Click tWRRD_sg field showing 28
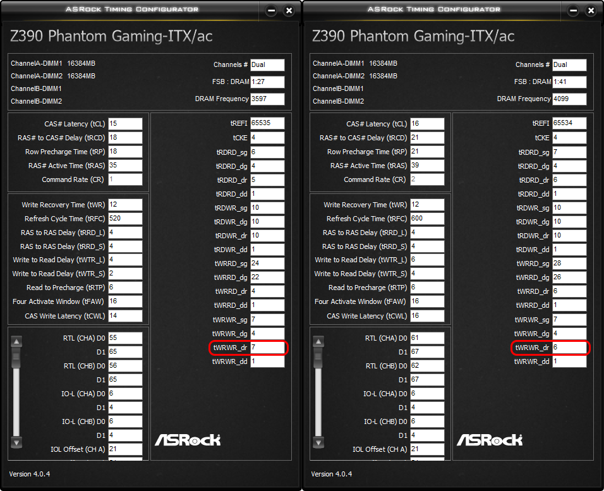 [x=569, y=264]
